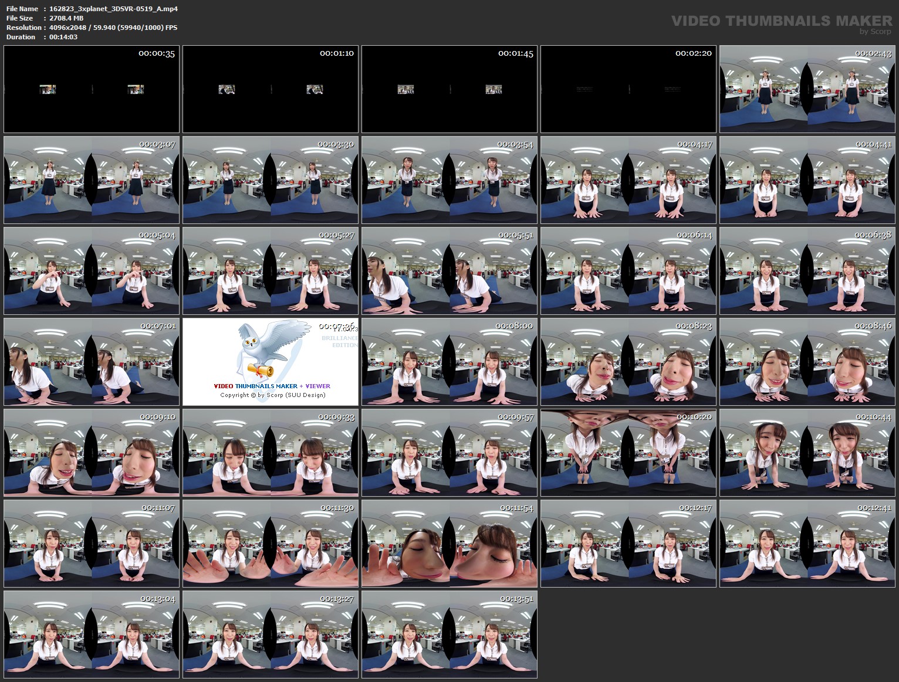
Task: Open the dark frame at 00:02:20
Action: pos(628,89)
